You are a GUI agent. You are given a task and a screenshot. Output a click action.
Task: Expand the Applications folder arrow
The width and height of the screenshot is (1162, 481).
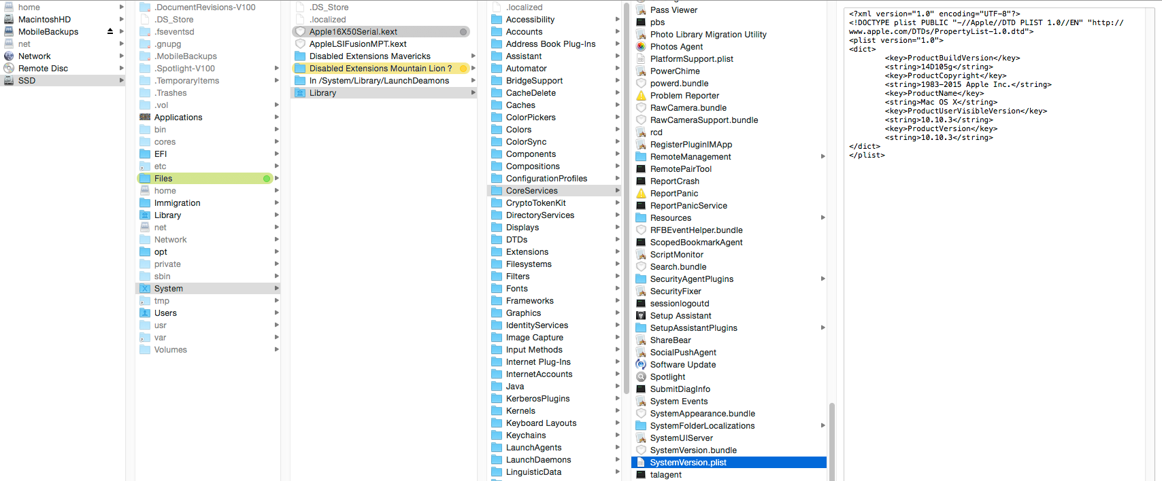click(277, 118)
